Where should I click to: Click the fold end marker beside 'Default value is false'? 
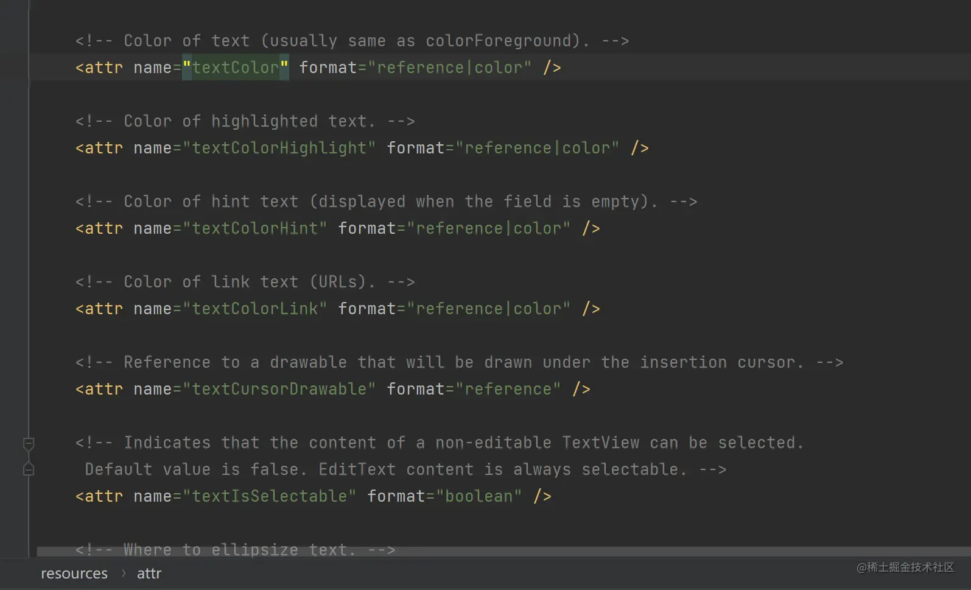point(29,469)
